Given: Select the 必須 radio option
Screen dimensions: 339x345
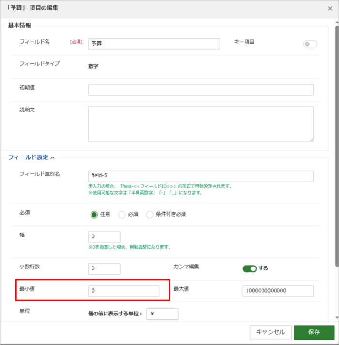Looking at the screenshot, I should tap(122, 215).
